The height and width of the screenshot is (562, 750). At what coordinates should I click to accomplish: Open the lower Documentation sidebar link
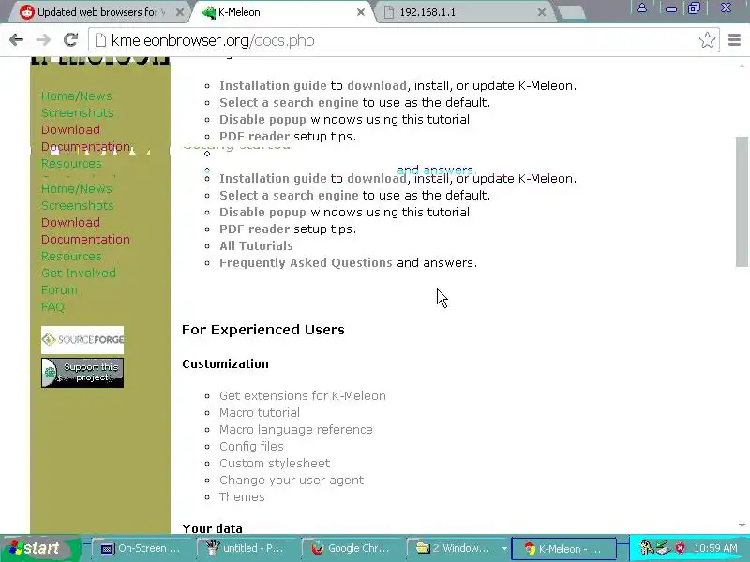click(x=85, y=240)
